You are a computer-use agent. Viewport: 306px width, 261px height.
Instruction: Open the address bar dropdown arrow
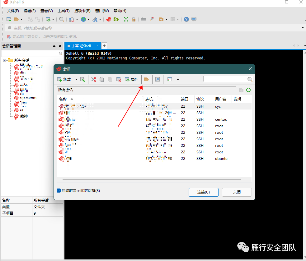coord(303,28)
